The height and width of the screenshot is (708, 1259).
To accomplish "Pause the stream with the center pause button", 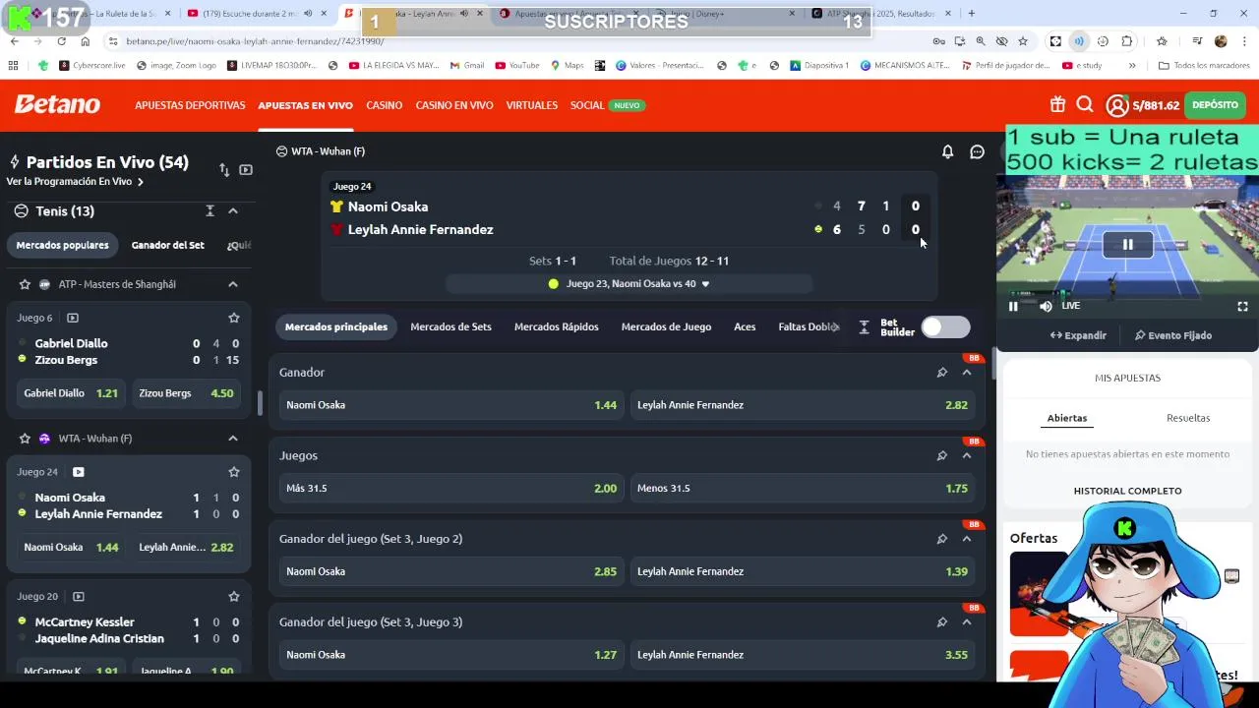I will click(1127, 245).
